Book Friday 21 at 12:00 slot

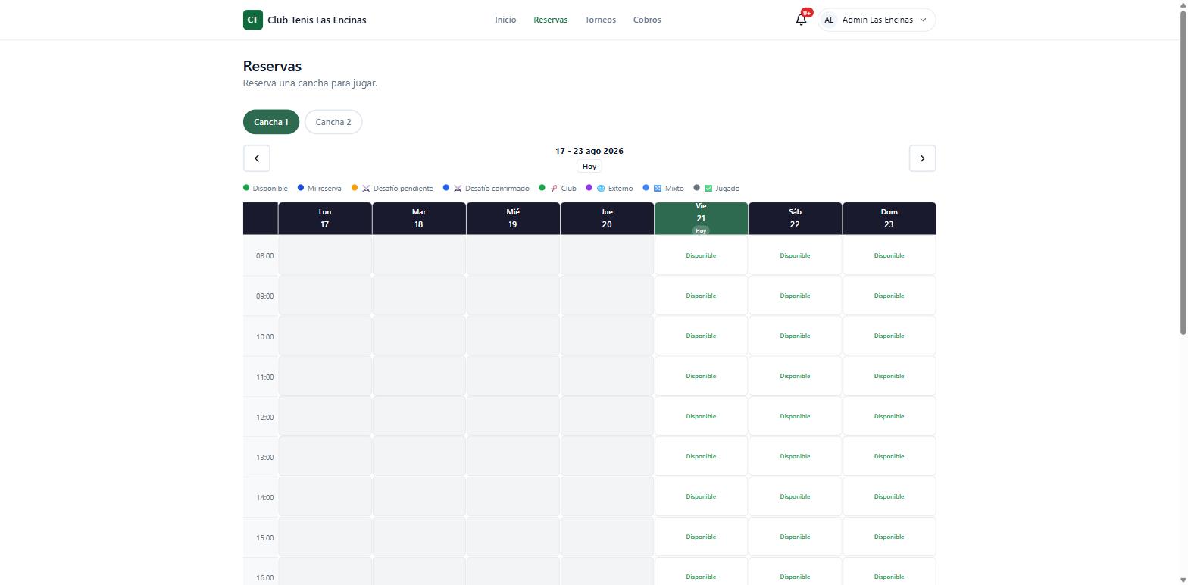point(701,416)
